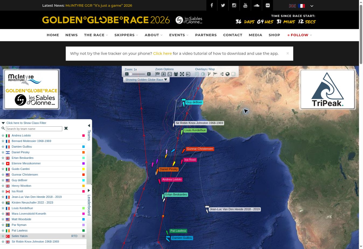The width and height of the screenshot is (363, 249).
Task: Open the latest news McIntyre GGR headline
Action: point(99,5)
